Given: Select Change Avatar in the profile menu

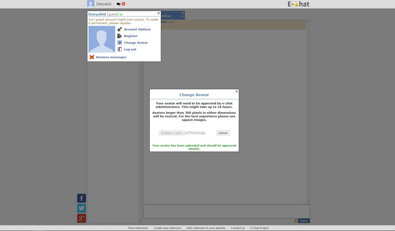Looking at the screenshot, I should click(x=136, y=43).
